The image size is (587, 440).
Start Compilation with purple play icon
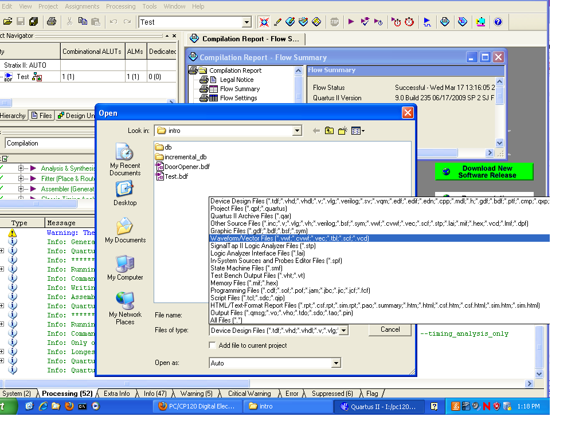(x=351, y=22)
